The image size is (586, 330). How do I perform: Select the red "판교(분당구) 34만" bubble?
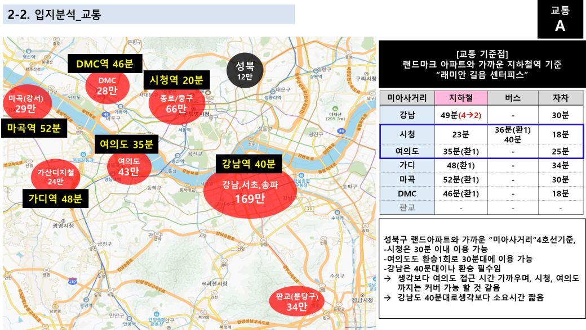pos(297,302)
